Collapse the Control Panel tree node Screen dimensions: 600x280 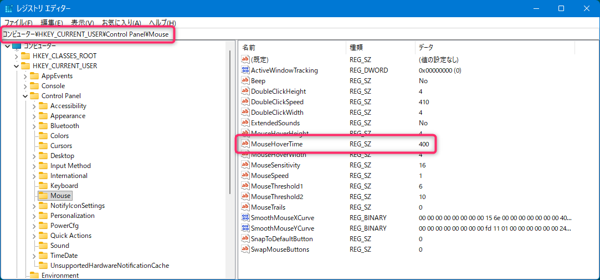click(x=25, y=96)
